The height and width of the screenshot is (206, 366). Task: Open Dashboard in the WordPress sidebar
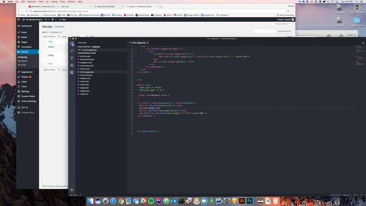[x=26, y=26]
